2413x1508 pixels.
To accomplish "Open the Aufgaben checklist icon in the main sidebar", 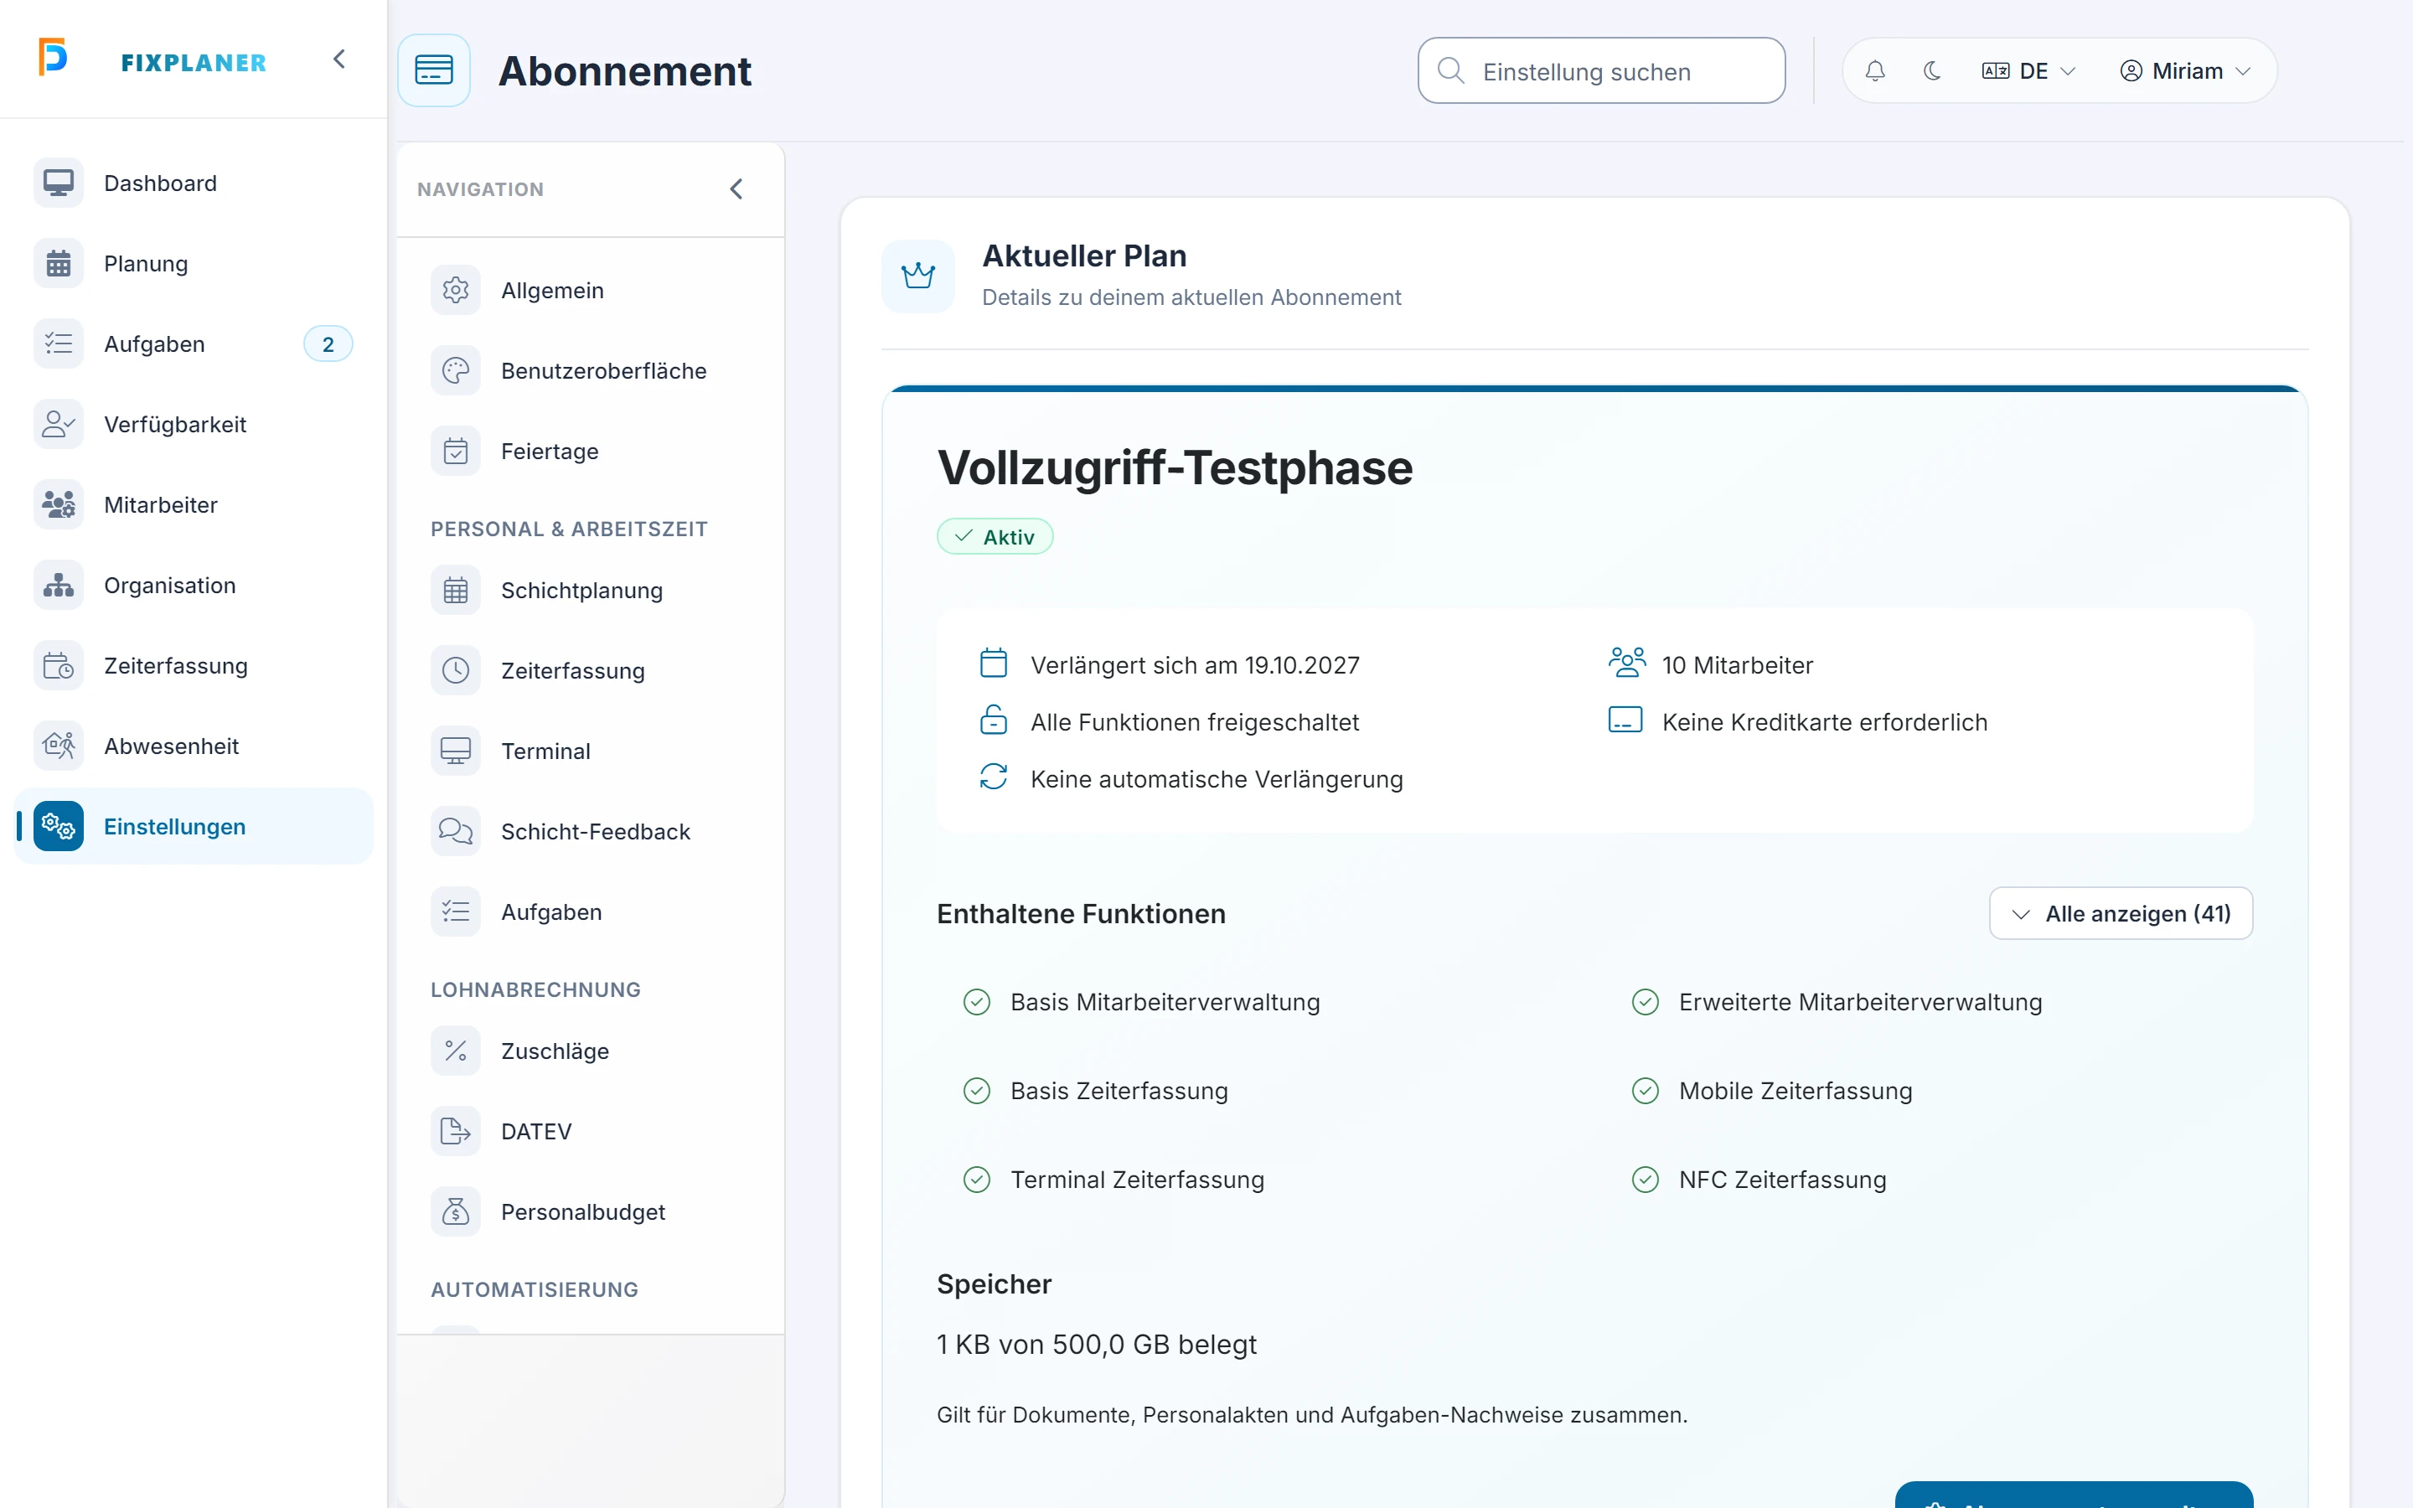I will coord(58,344).
